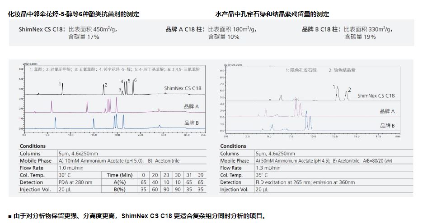Viewport: 432px width, 223px height.
Task: Click heading 水产品中孔雀石绿和结晶紫残留量的测定
Action: 272,14
